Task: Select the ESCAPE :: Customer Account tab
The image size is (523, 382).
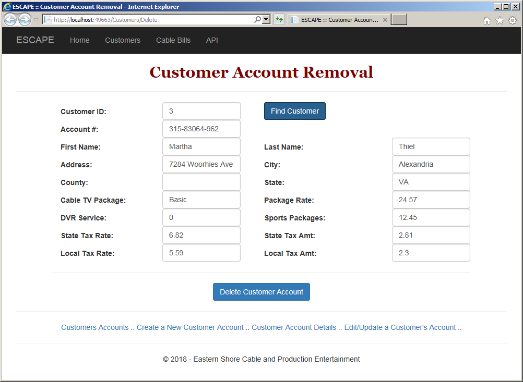Action: pyautogui.click(x=339, y=20)
